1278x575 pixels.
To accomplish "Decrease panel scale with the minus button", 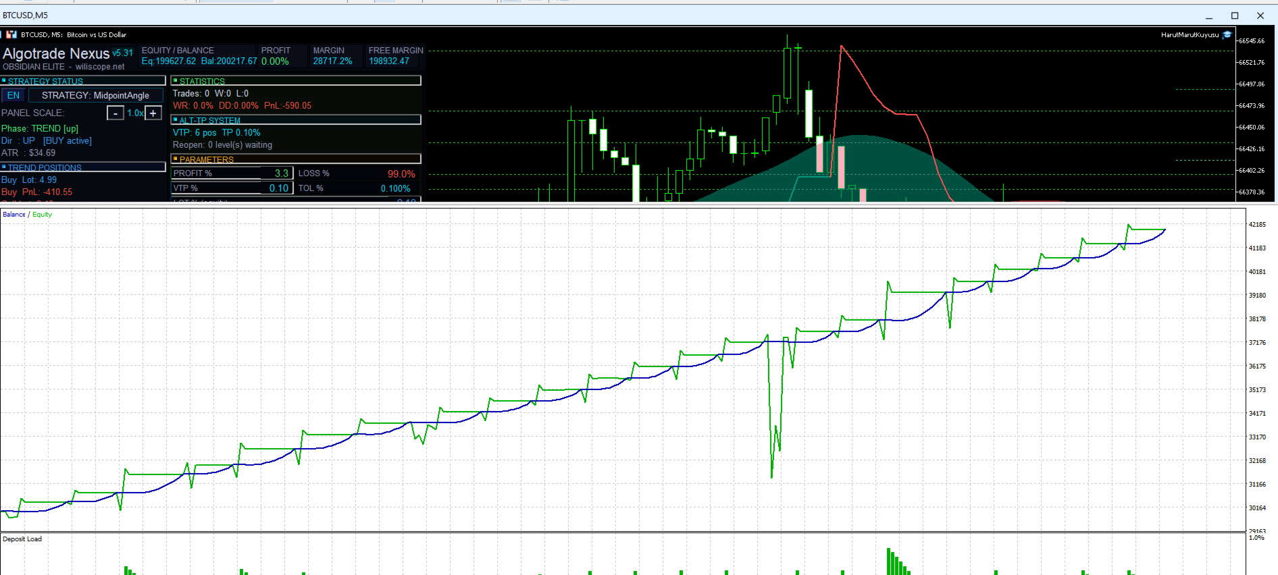I will tap(116, 113).
